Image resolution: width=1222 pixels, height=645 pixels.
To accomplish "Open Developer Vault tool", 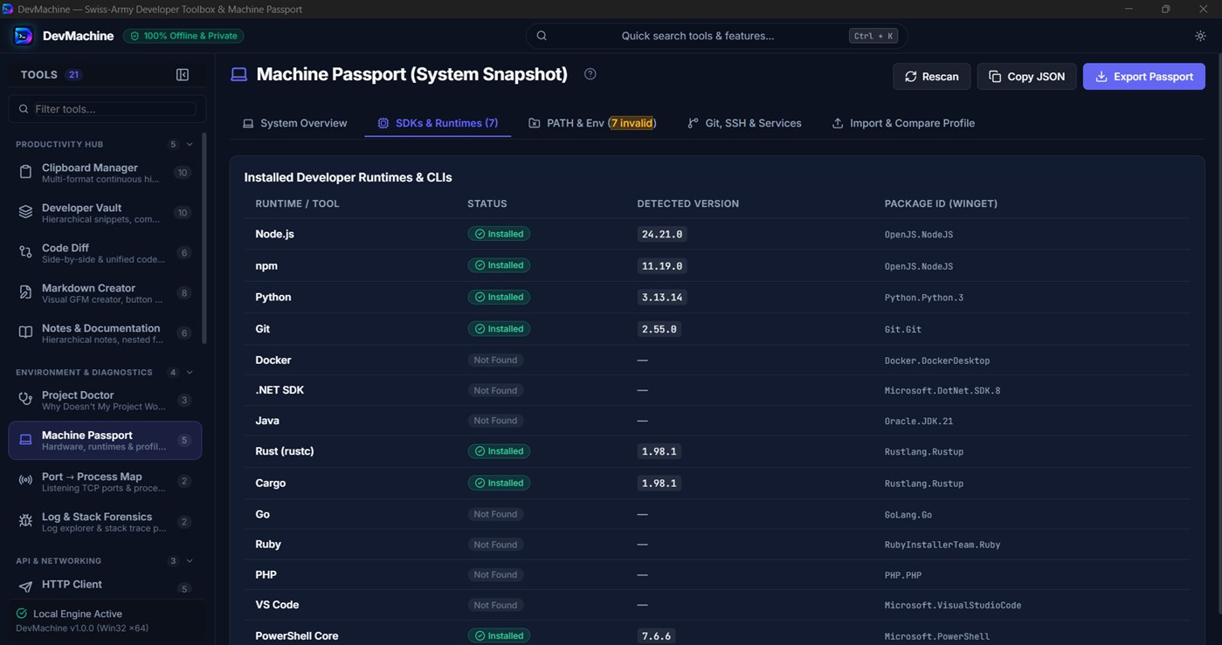I will [x=105, y=213].
